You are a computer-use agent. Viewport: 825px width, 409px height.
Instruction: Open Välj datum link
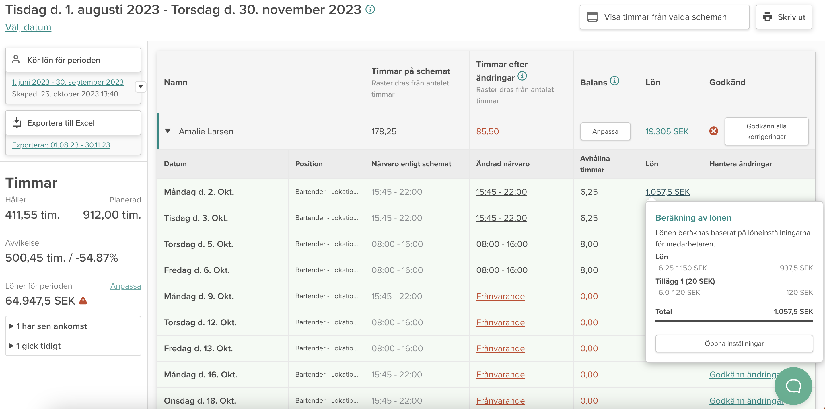tap(28, 27)
